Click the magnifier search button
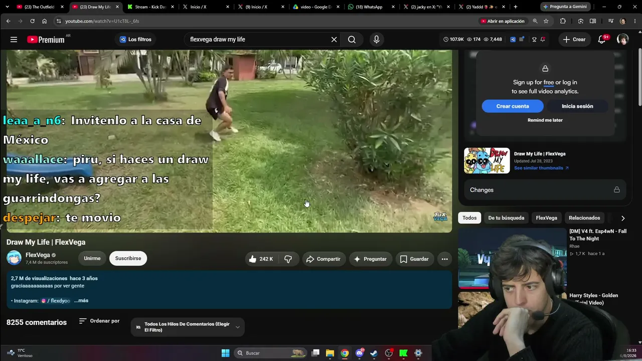This screenshot has width=642, height=361. pyautogui.click(x=352, y=40)
